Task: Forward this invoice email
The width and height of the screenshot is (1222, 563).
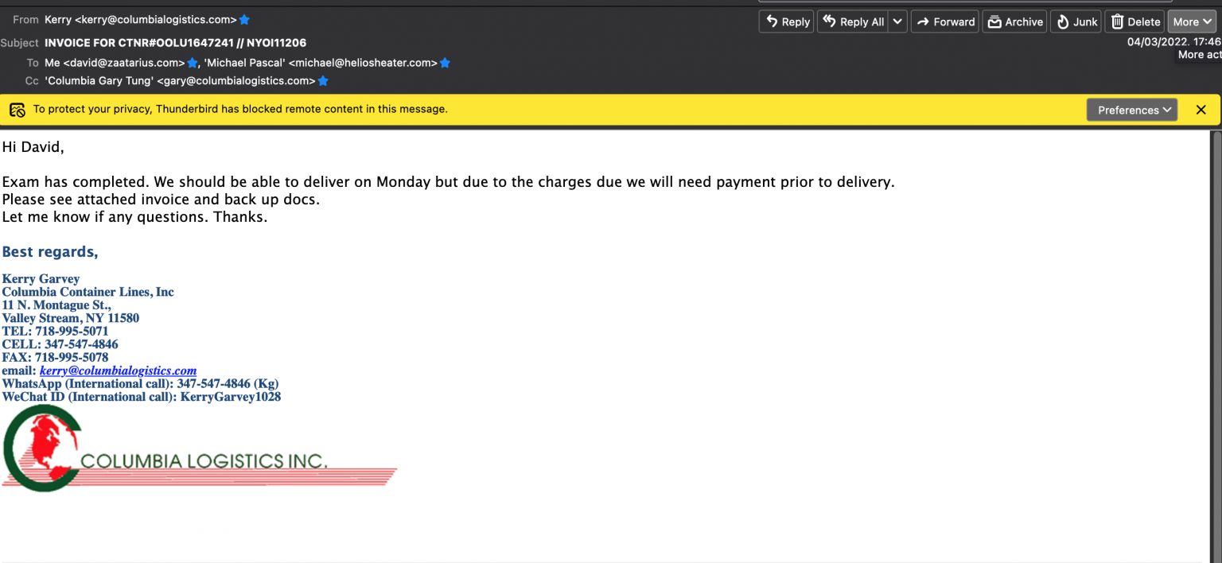Action: pos(945,22)
